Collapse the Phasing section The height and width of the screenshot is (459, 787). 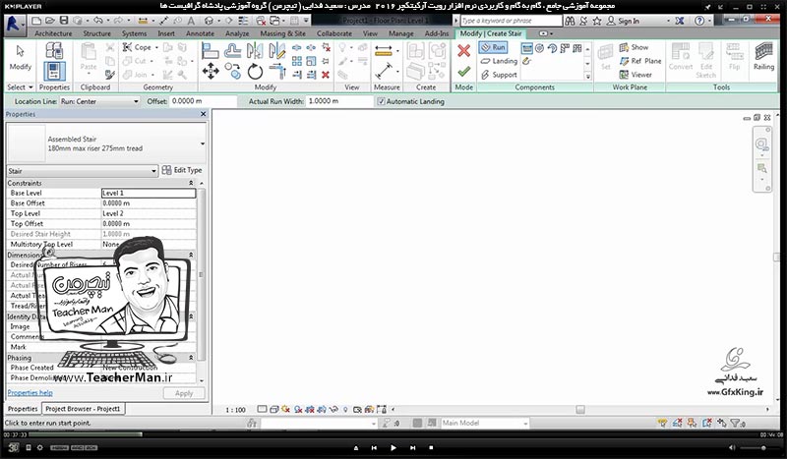point(191,358)
